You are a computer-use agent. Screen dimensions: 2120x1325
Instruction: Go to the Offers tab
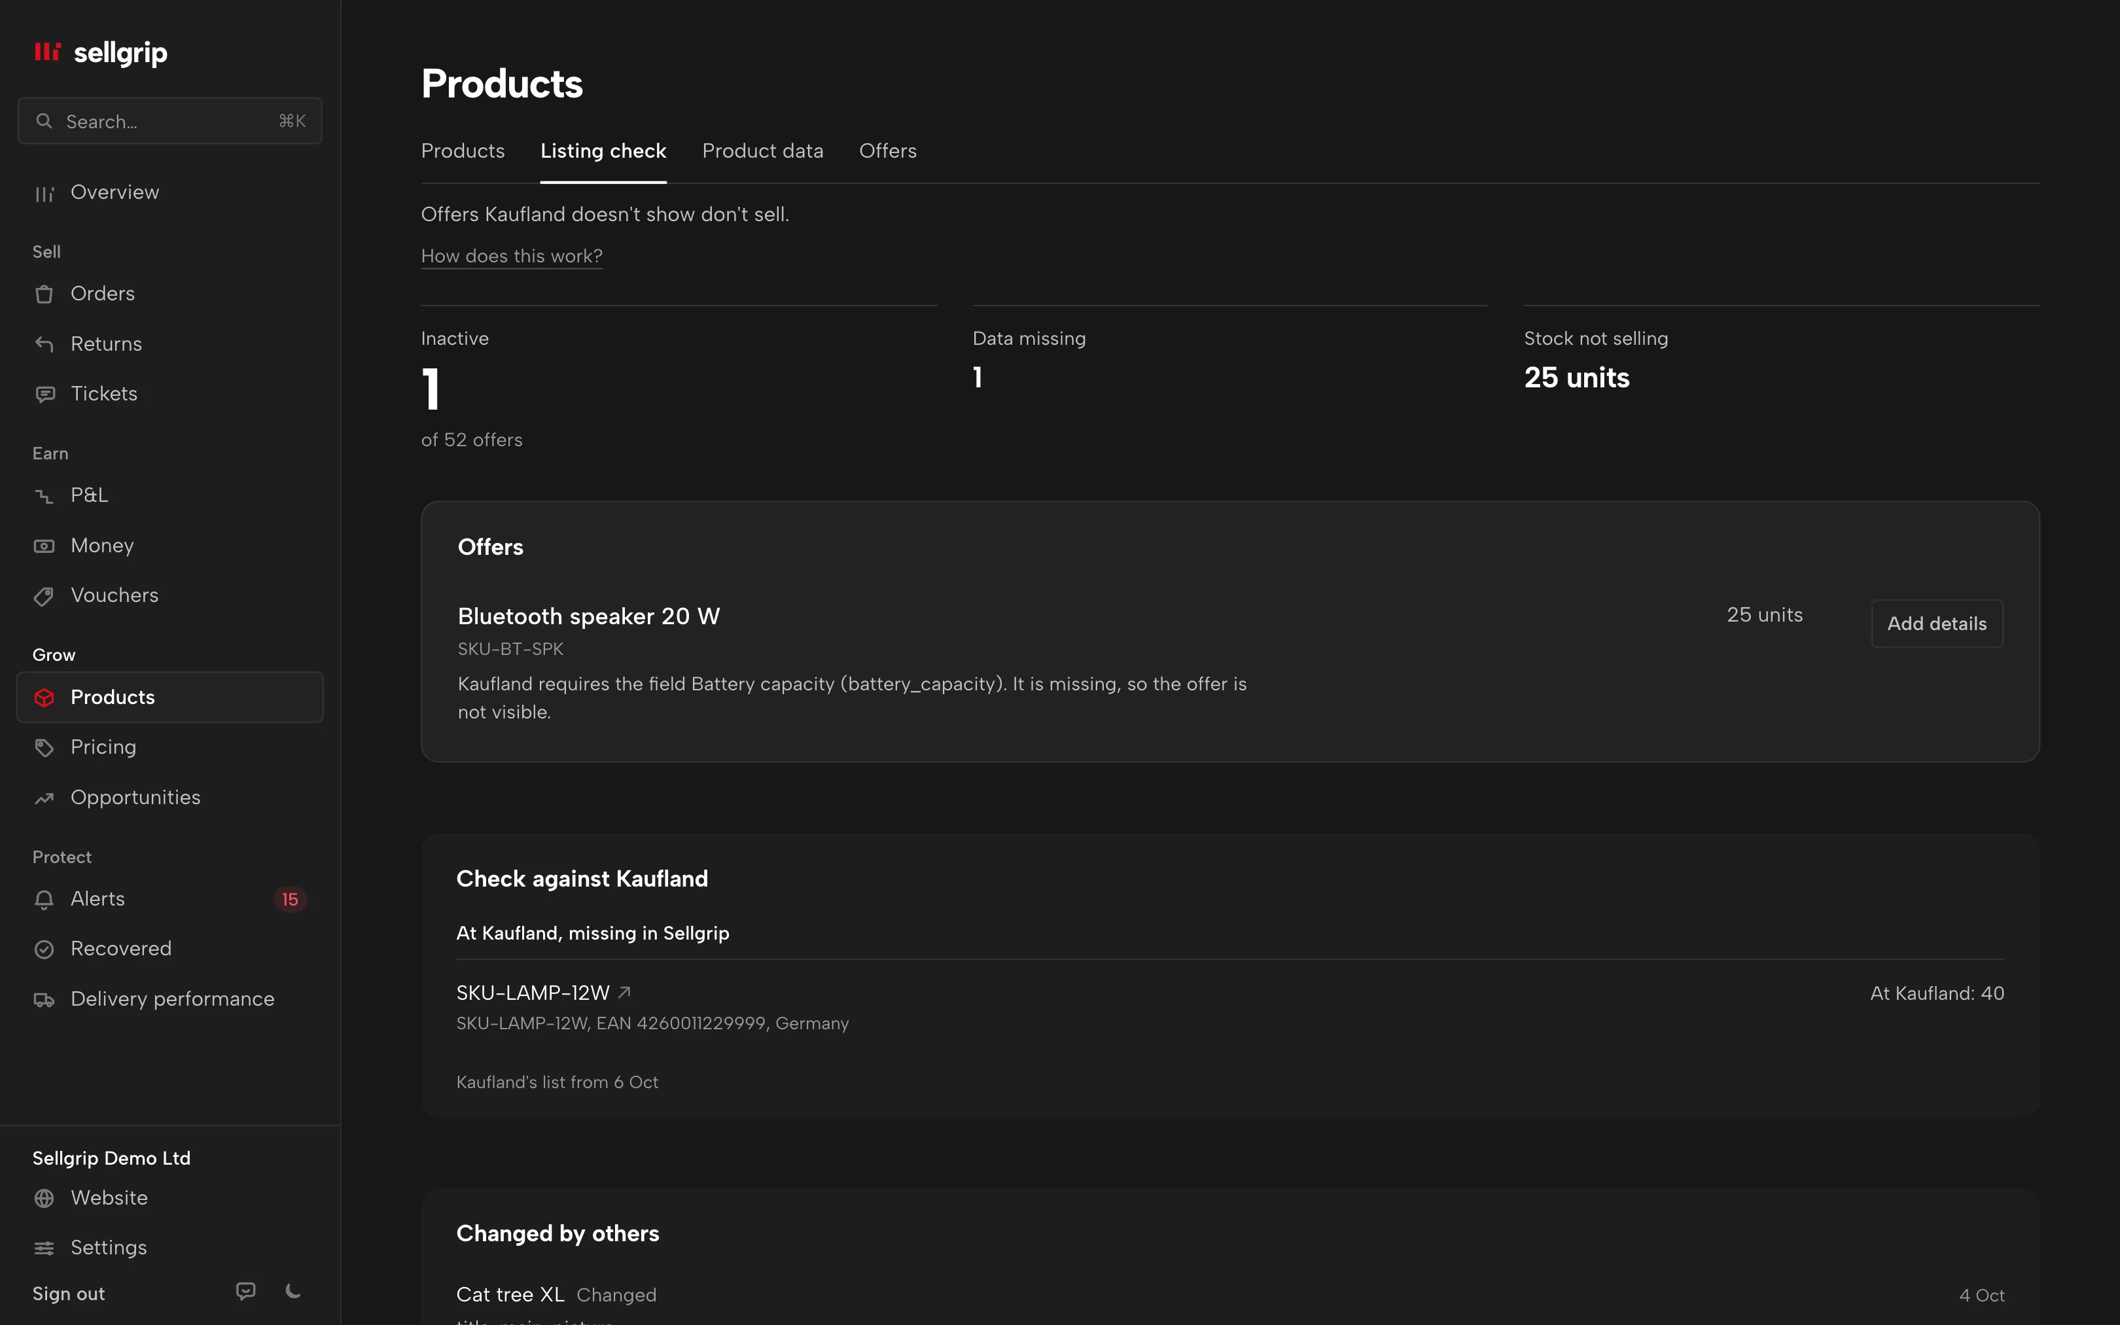[x=889, y=150]
